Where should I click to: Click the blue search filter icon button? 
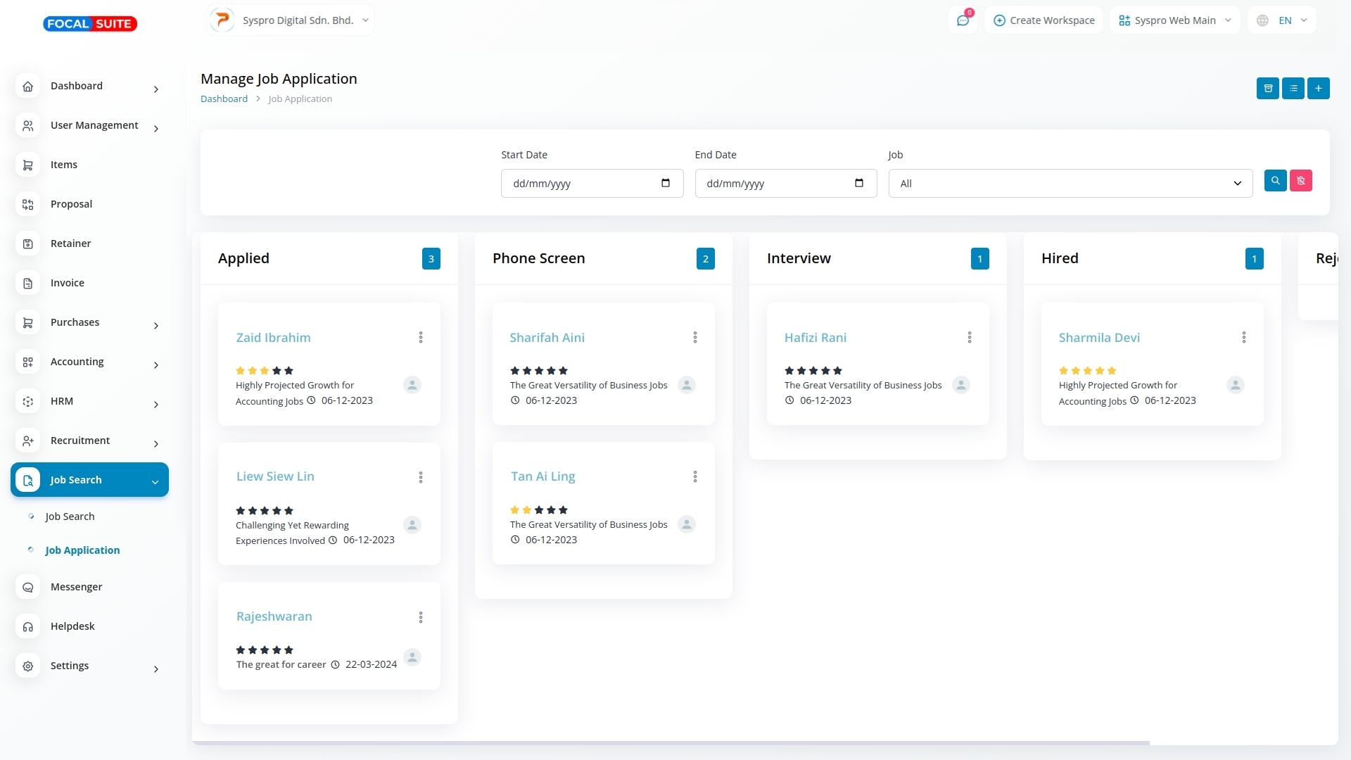pos(1275,181)
